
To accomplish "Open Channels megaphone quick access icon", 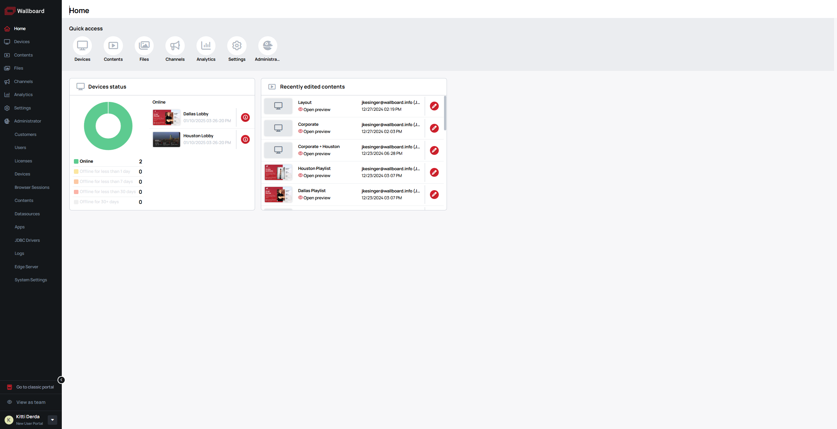I will point(175,46).
